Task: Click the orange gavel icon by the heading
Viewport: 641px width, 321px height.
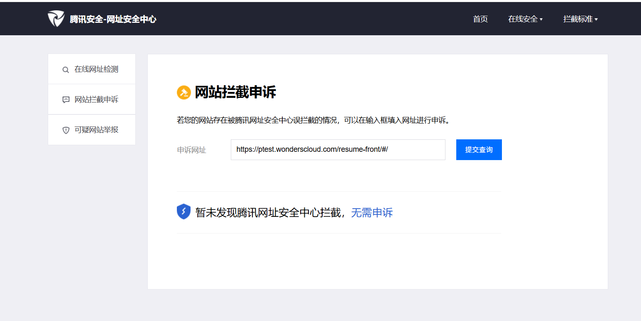Action: [x=183, y=92]
